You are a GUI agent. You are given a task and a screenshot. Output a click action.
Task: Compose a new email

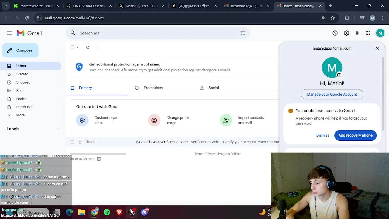20,50
